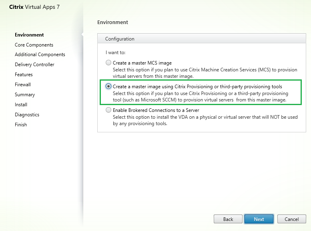
Task: Click the Citrix Virtual Apps 7 title
Action: point(34,7)
